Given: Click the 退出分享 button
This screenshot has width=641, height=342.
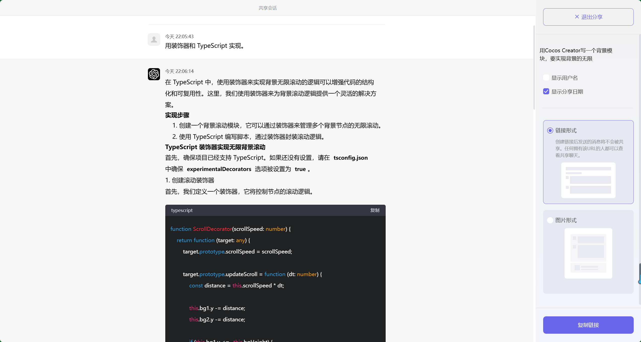Looking at the screenshot, I should click(588, 17).
